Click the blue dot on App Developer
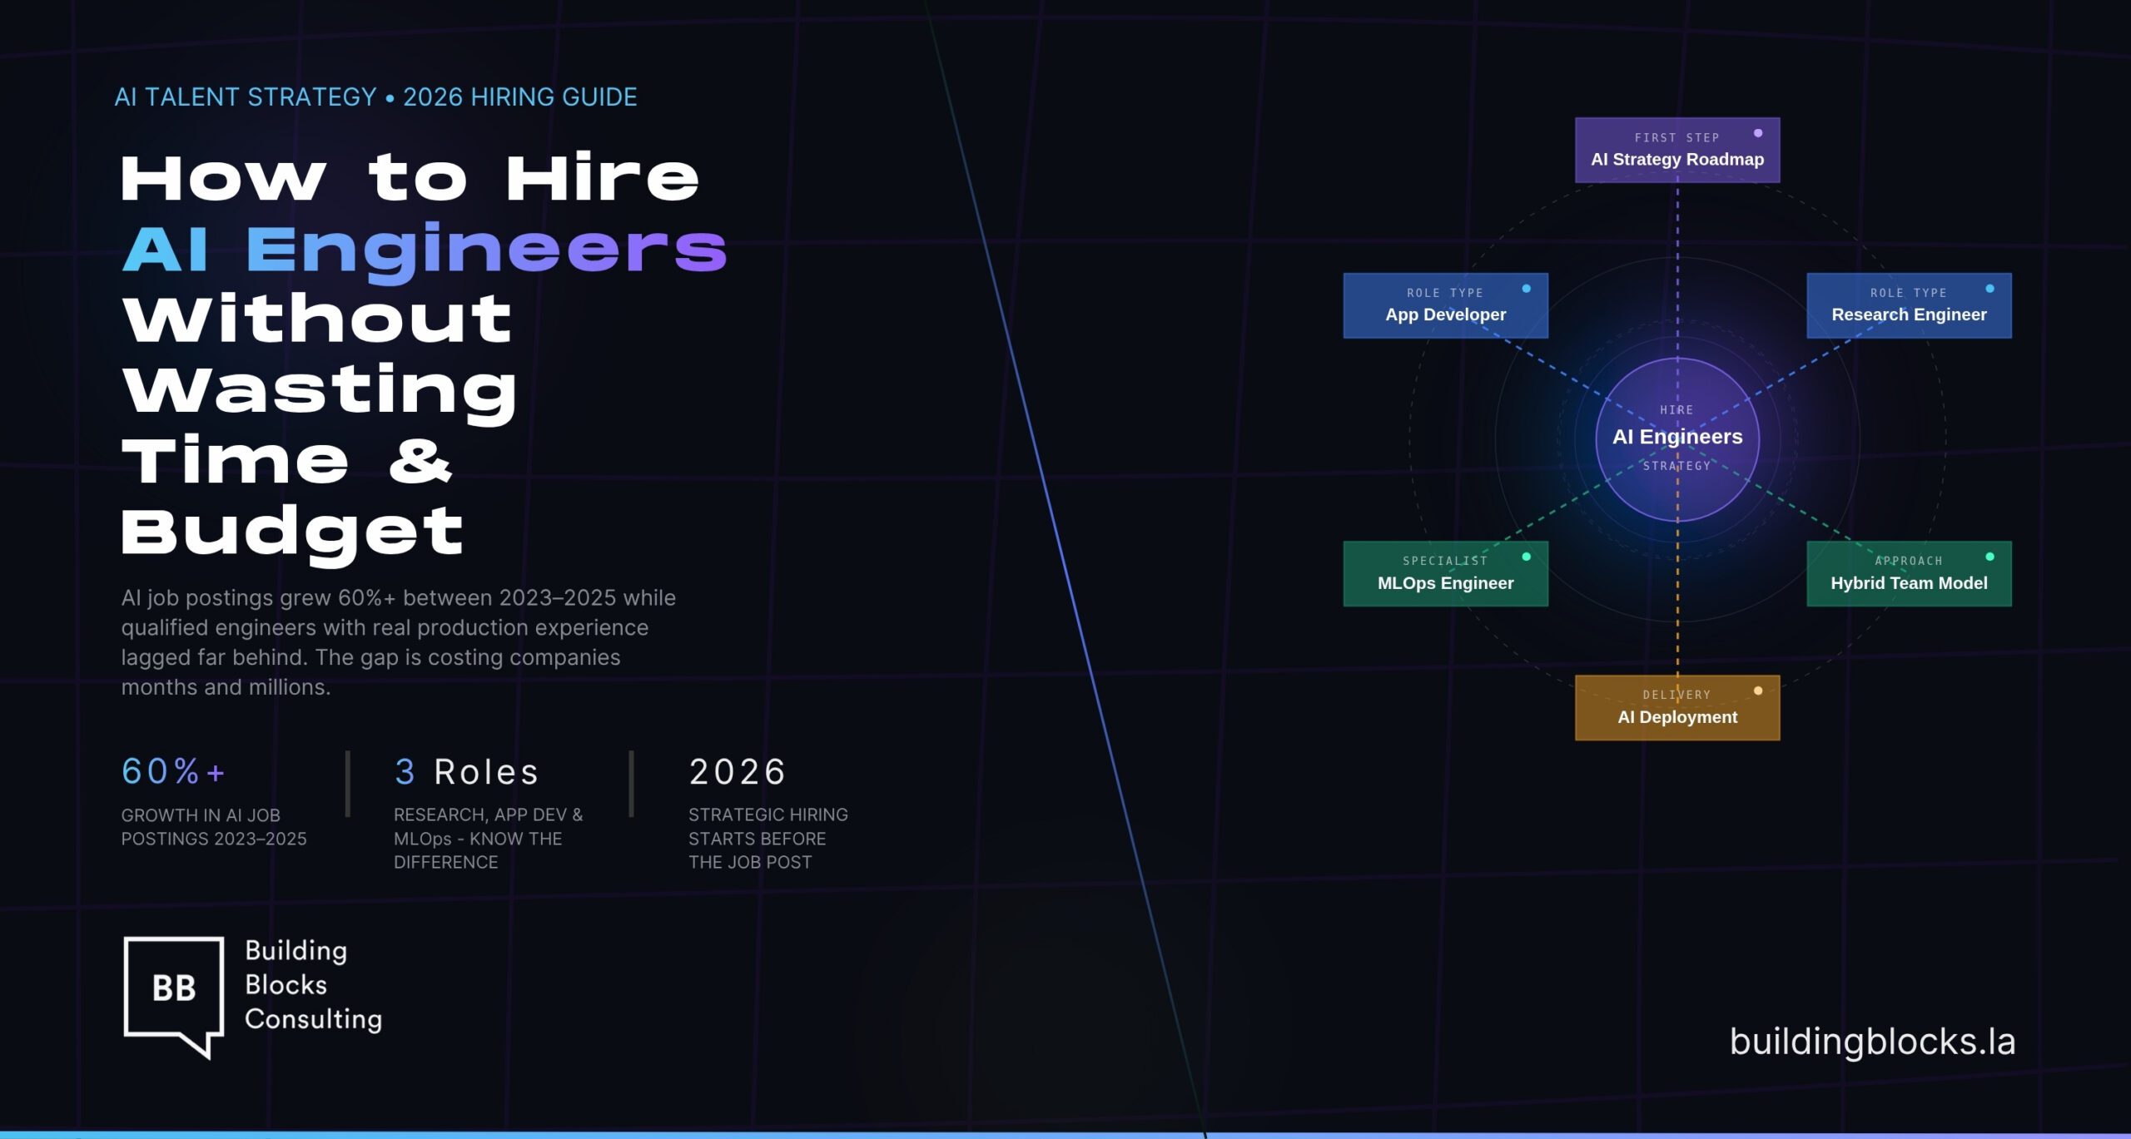 coord(1527,289)
